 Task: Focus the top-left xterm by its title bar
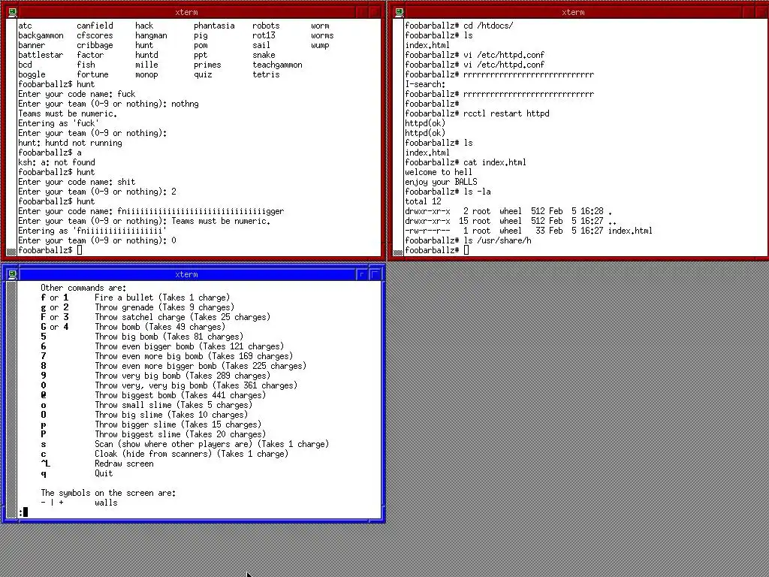coord(186,12)
